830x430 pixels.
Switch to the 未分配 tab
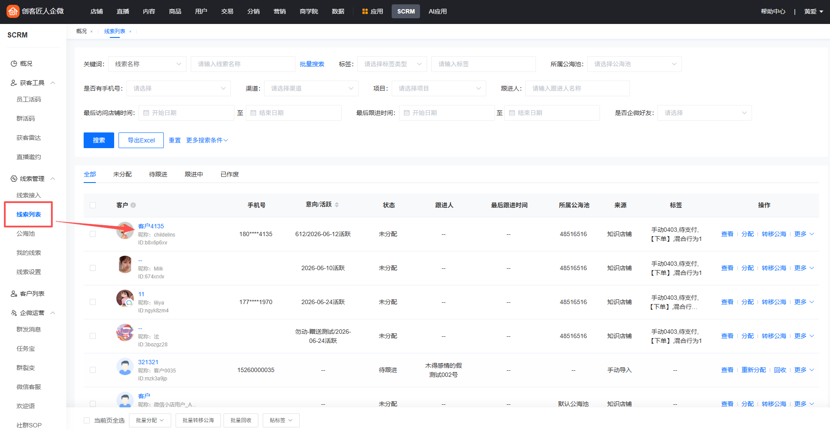[x=122, y=174]
